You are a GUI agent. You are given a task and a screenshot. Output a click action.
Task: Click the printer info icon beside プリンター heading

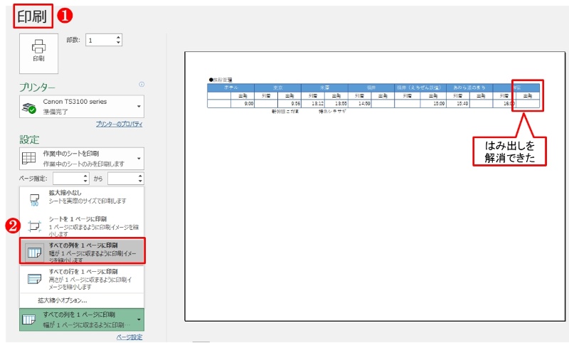[x=142, y=84]
